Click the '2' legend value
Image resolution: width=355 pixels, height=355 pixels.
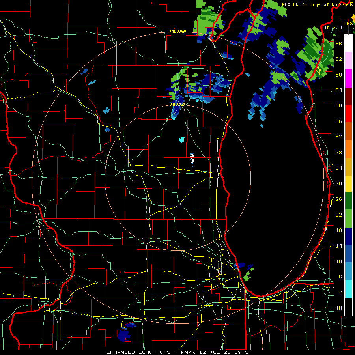(340, 293)
